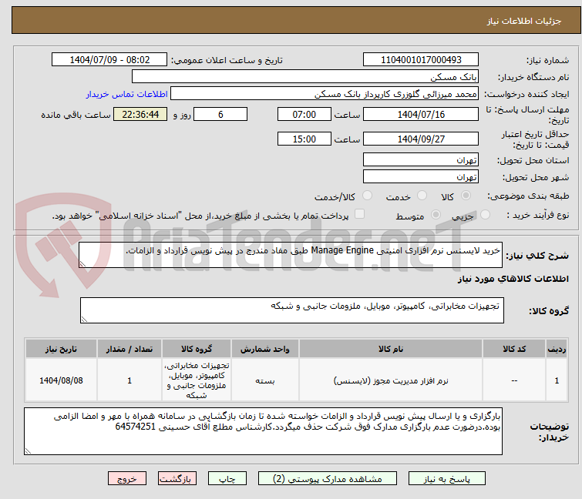Click item name نرم افزار مدیریت مجوز (لایسنس)
Image resolution: width=582 pixels, height=499 pixels.
click(391, 380)
